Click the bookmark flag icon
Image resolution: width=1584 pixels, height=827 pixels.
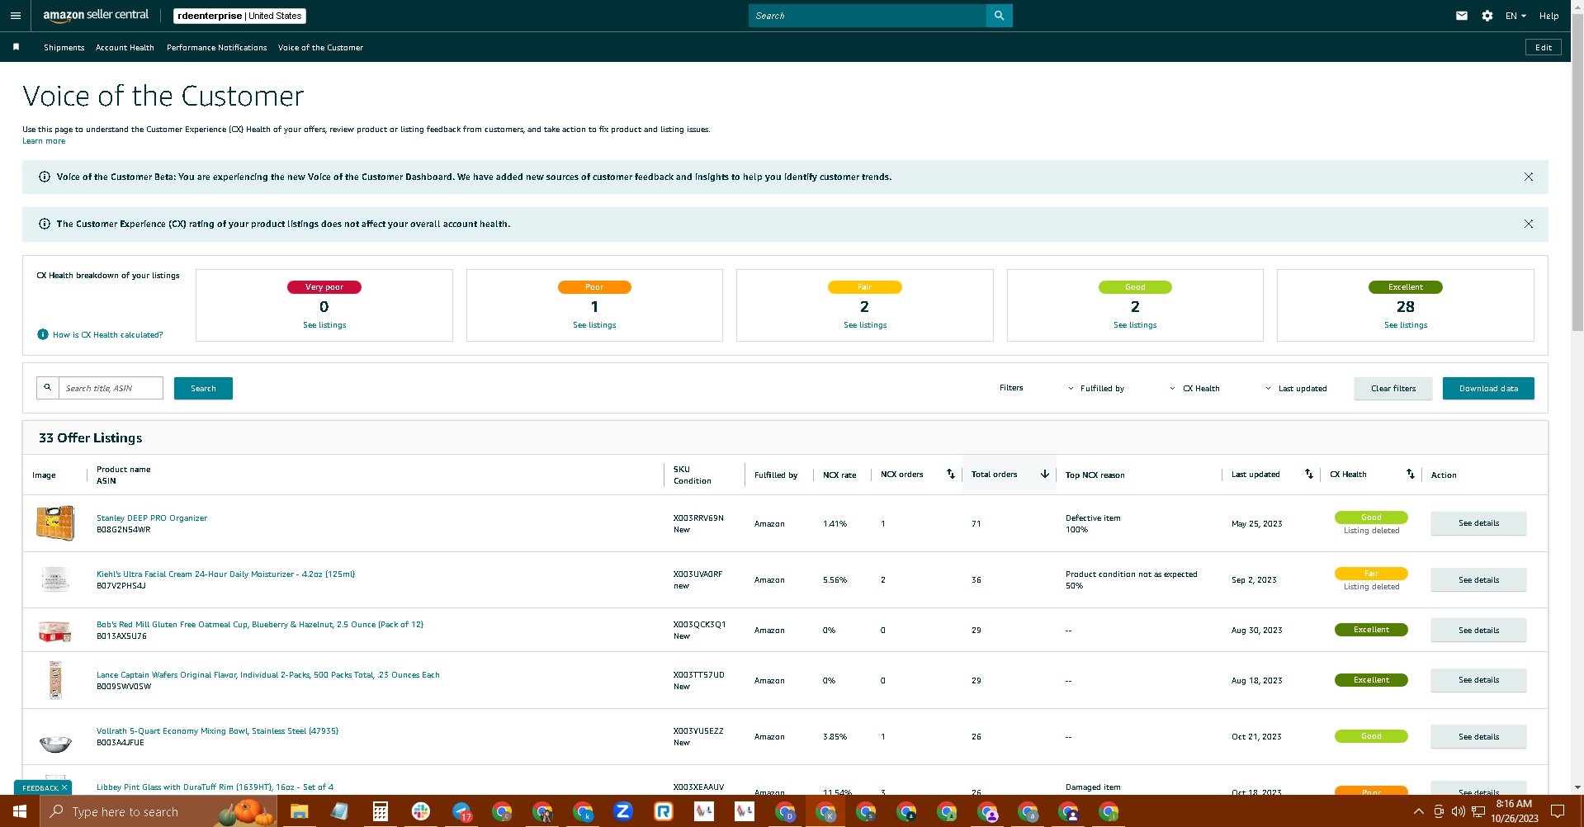(x=16, y=47)
